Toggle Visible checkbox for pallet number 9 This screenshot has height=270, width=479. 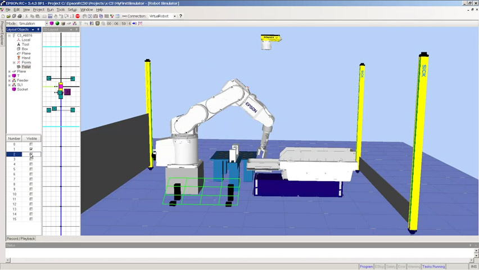pyautogui.click(x=31, y=189)
